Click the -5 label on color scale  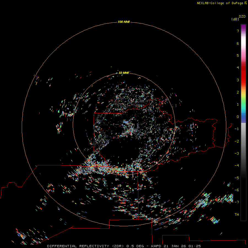click(x=237, y=178)
